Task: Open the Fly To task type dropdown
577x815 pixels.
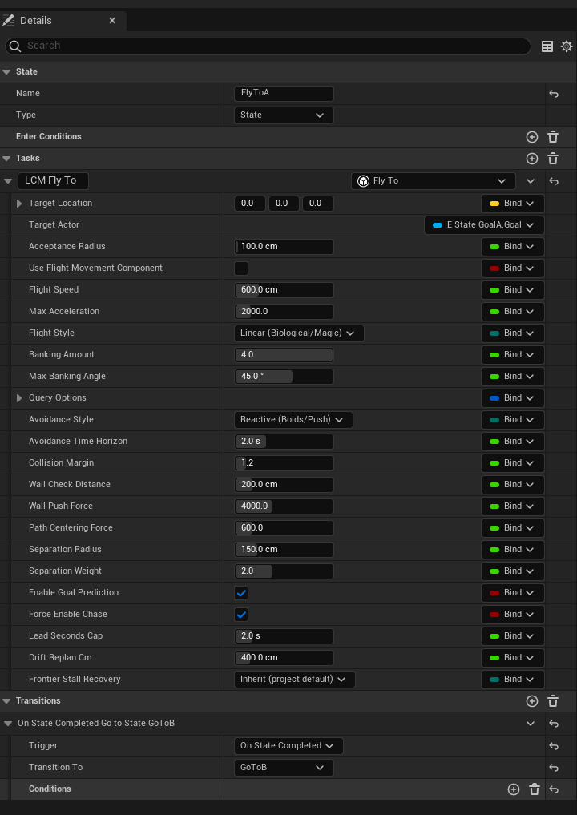Action: point(434,181)
